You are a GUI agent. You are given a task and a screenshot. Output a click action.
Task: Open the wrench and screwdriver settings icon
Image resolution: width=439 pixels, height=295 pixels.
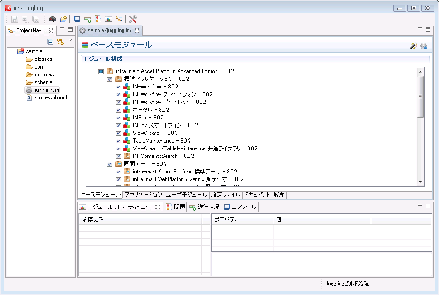click(x=133, y=19)
